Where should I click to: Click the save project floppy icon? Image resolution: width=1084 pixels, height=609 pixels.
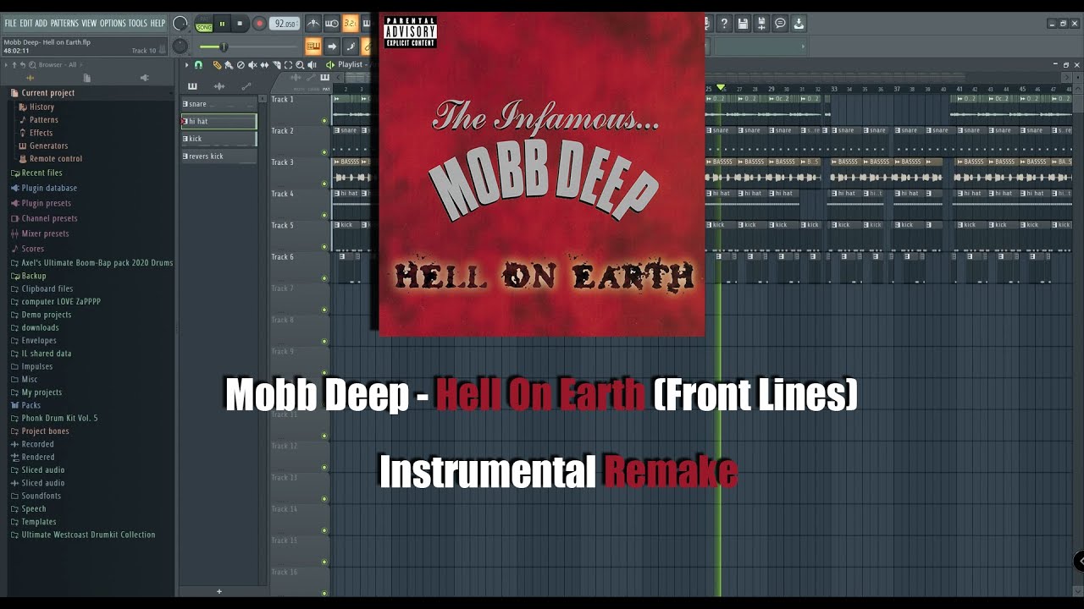(743, 24)
